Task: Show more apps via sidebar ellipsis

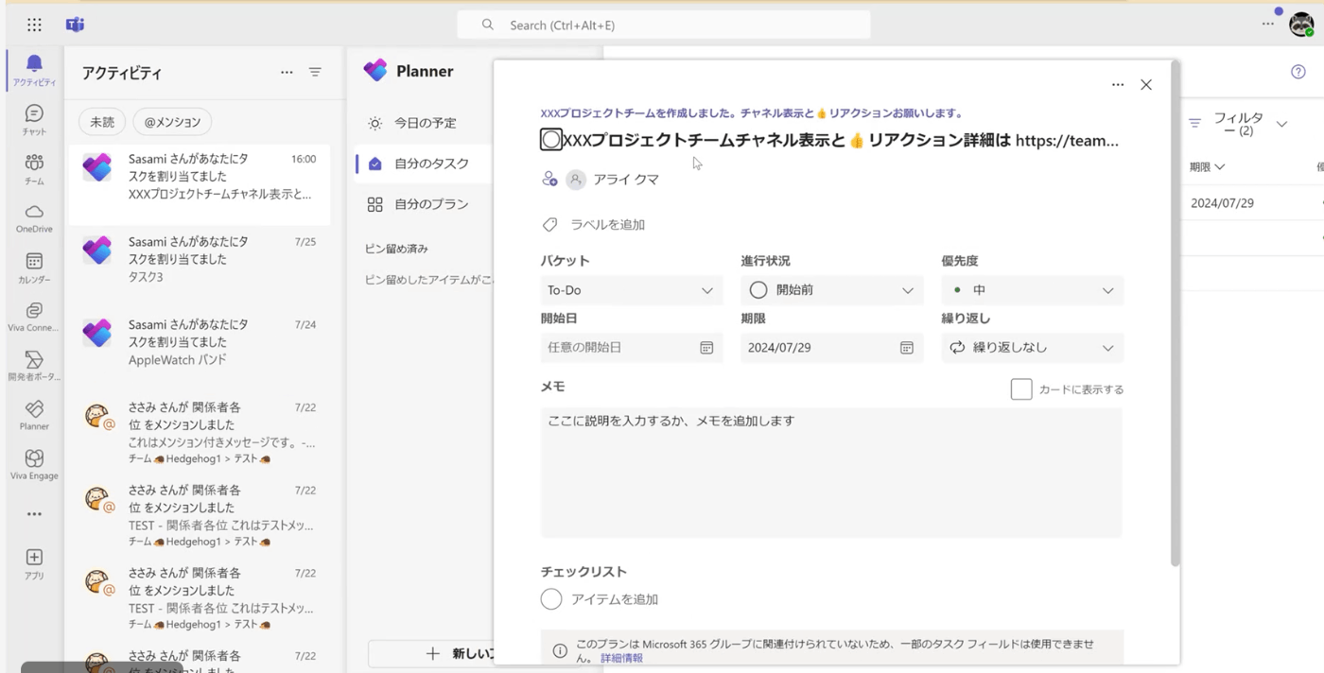Action: (34, 514)
